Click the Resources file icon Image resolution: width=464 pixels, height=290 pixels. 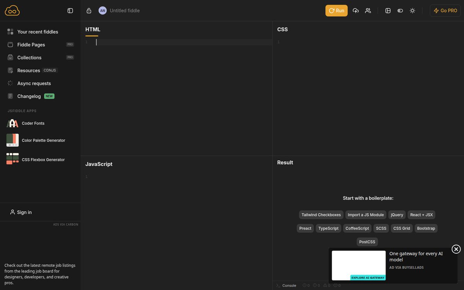[x=10, y=70]
